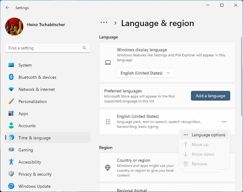Select Move down in the context menu

point(204,154)
